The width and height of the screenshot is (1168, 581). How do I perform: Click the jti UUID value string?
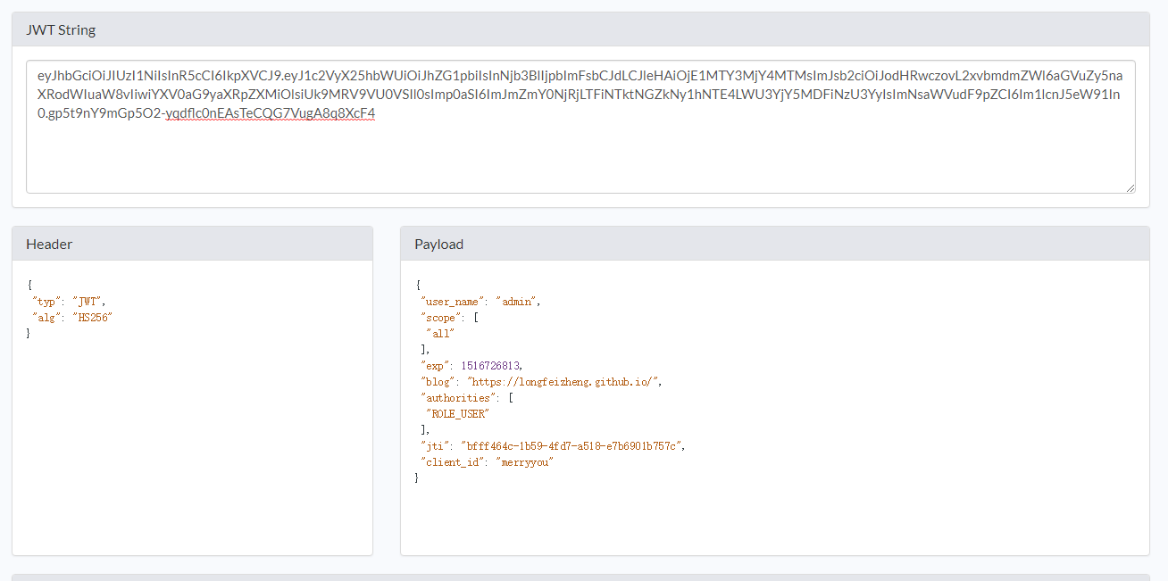point(572,446)
